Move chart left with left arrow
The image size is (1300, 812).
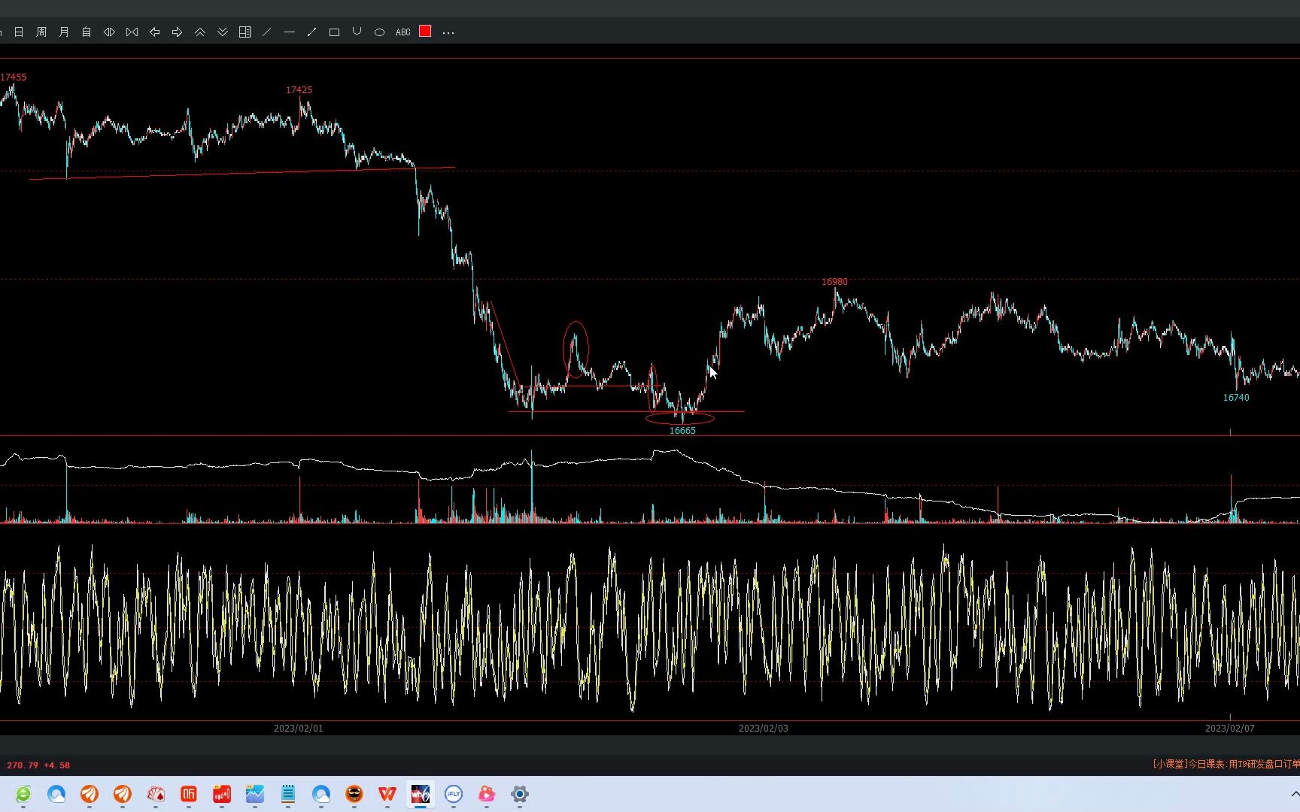point(154,32)
